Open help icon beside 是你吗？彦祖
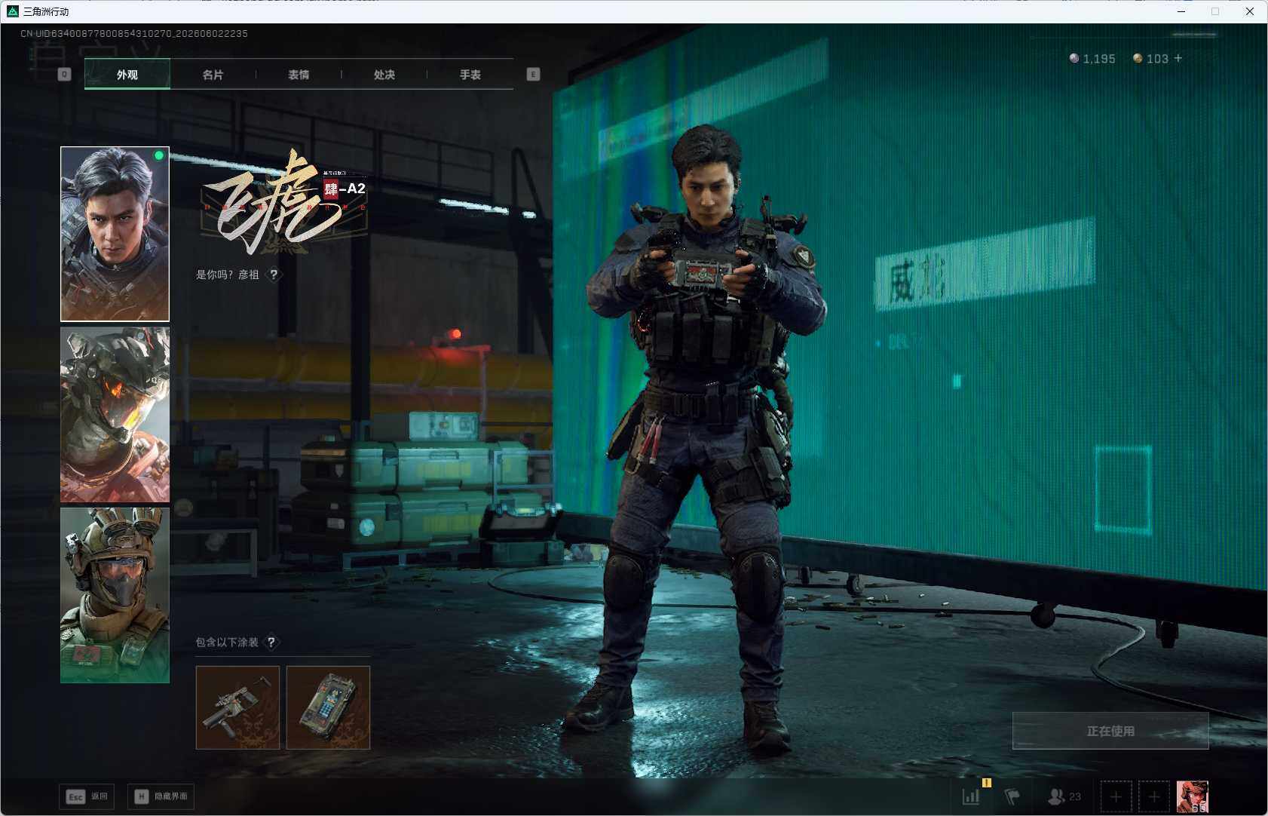This screenshot has width=1268, height=816. [274, 275]
